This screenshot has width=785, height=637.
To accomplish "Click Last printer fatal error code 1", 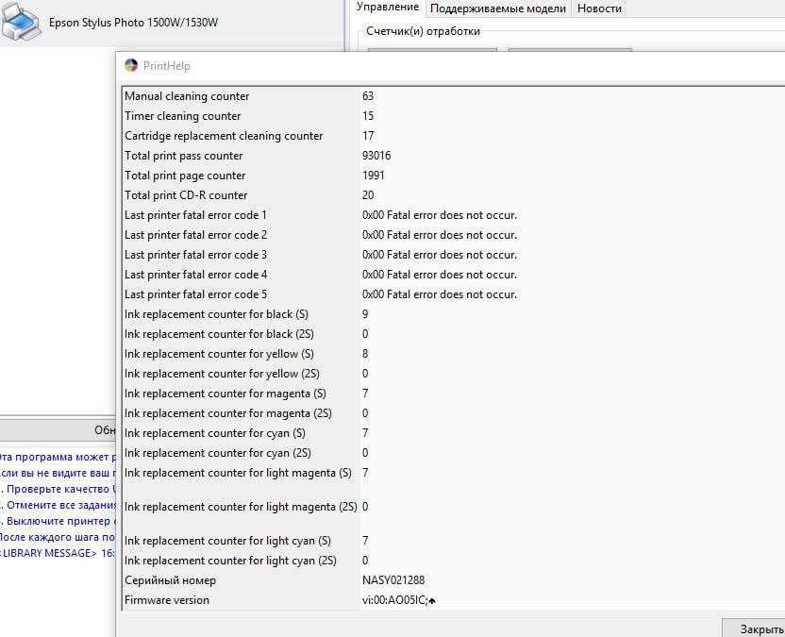I will click(195, 215).
